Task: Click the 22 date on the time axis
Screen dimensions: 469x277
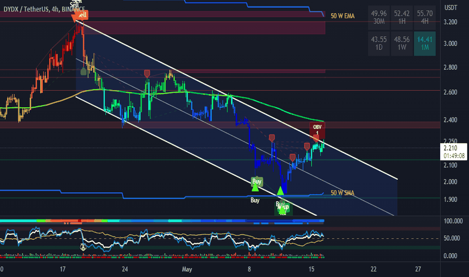Action: (x=373, y=269)
